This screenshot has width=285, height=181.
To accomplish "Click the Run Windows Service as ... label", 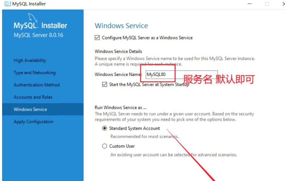I will [x=121, y=107].
